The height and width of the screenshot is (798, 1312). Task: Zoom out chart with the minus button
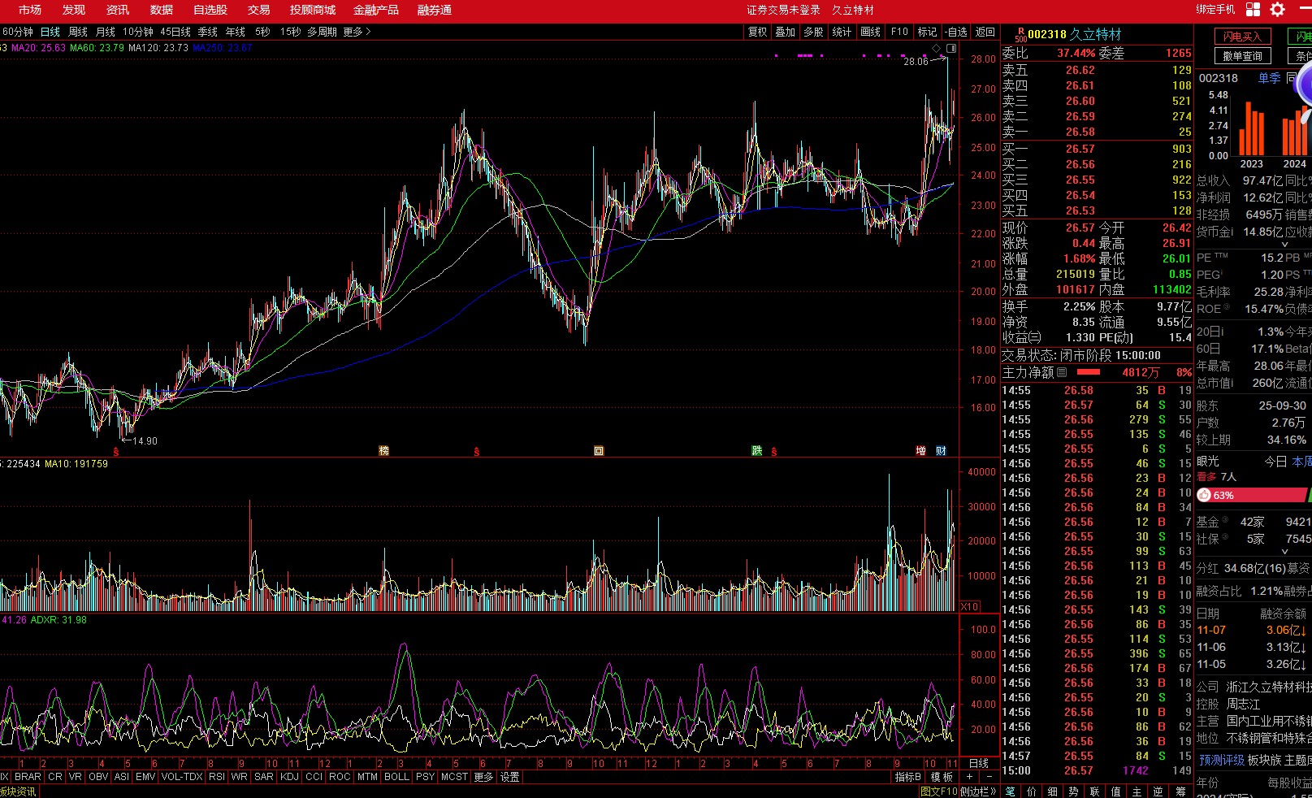point(989,777)
